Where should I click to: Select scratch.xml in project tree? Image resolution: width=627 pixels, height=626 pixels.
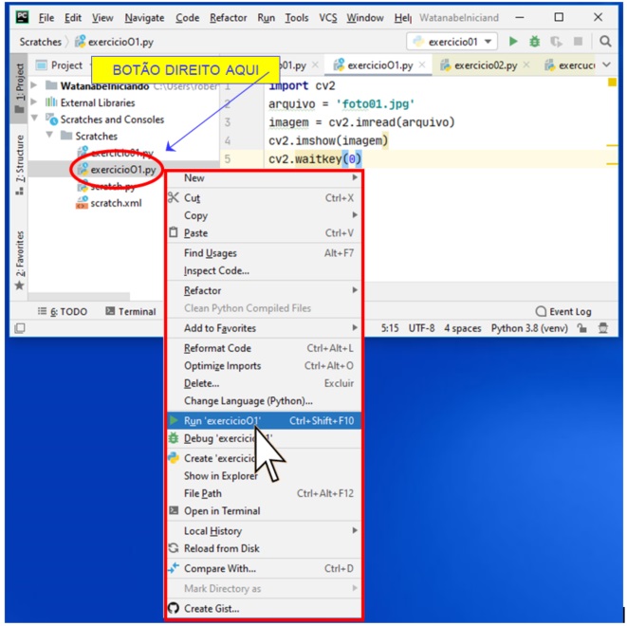(114, 203)
